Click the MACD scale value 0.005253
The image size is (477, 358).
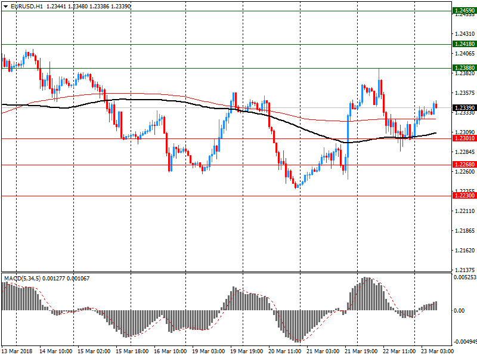coord(464,277)
